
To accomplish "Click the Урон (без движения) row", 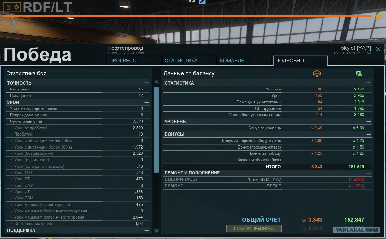I will [x=78, y=153].
